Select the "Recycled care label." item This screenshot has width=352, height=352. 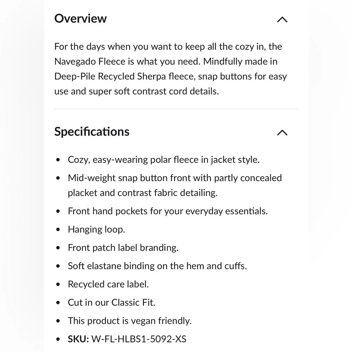tap(108, 284)
